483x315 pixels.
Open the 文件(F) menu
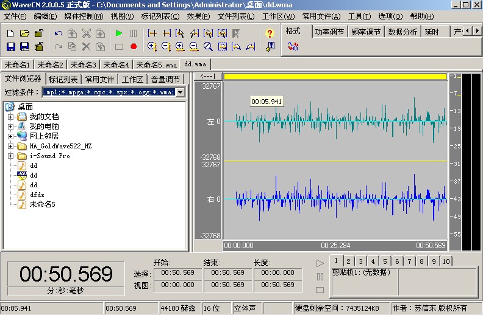pos(15,16)
